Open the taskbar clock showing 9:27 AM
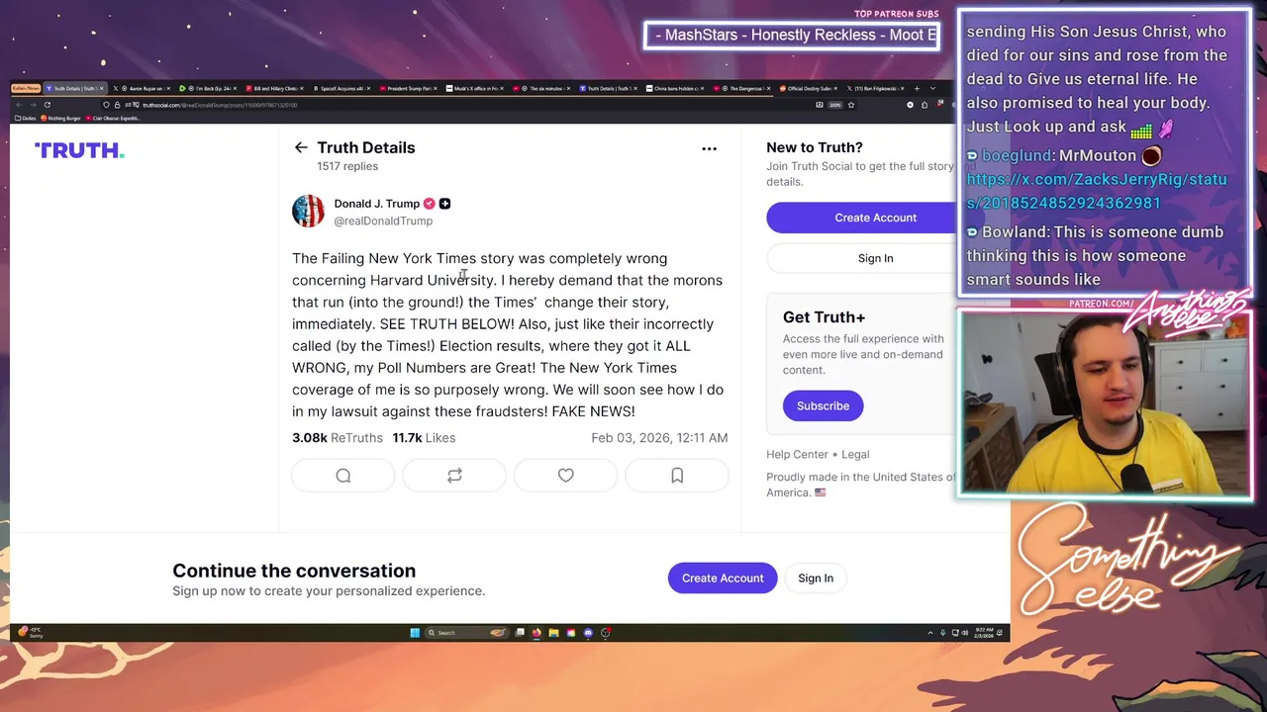The image size is (1267, 712). [984, 633]
